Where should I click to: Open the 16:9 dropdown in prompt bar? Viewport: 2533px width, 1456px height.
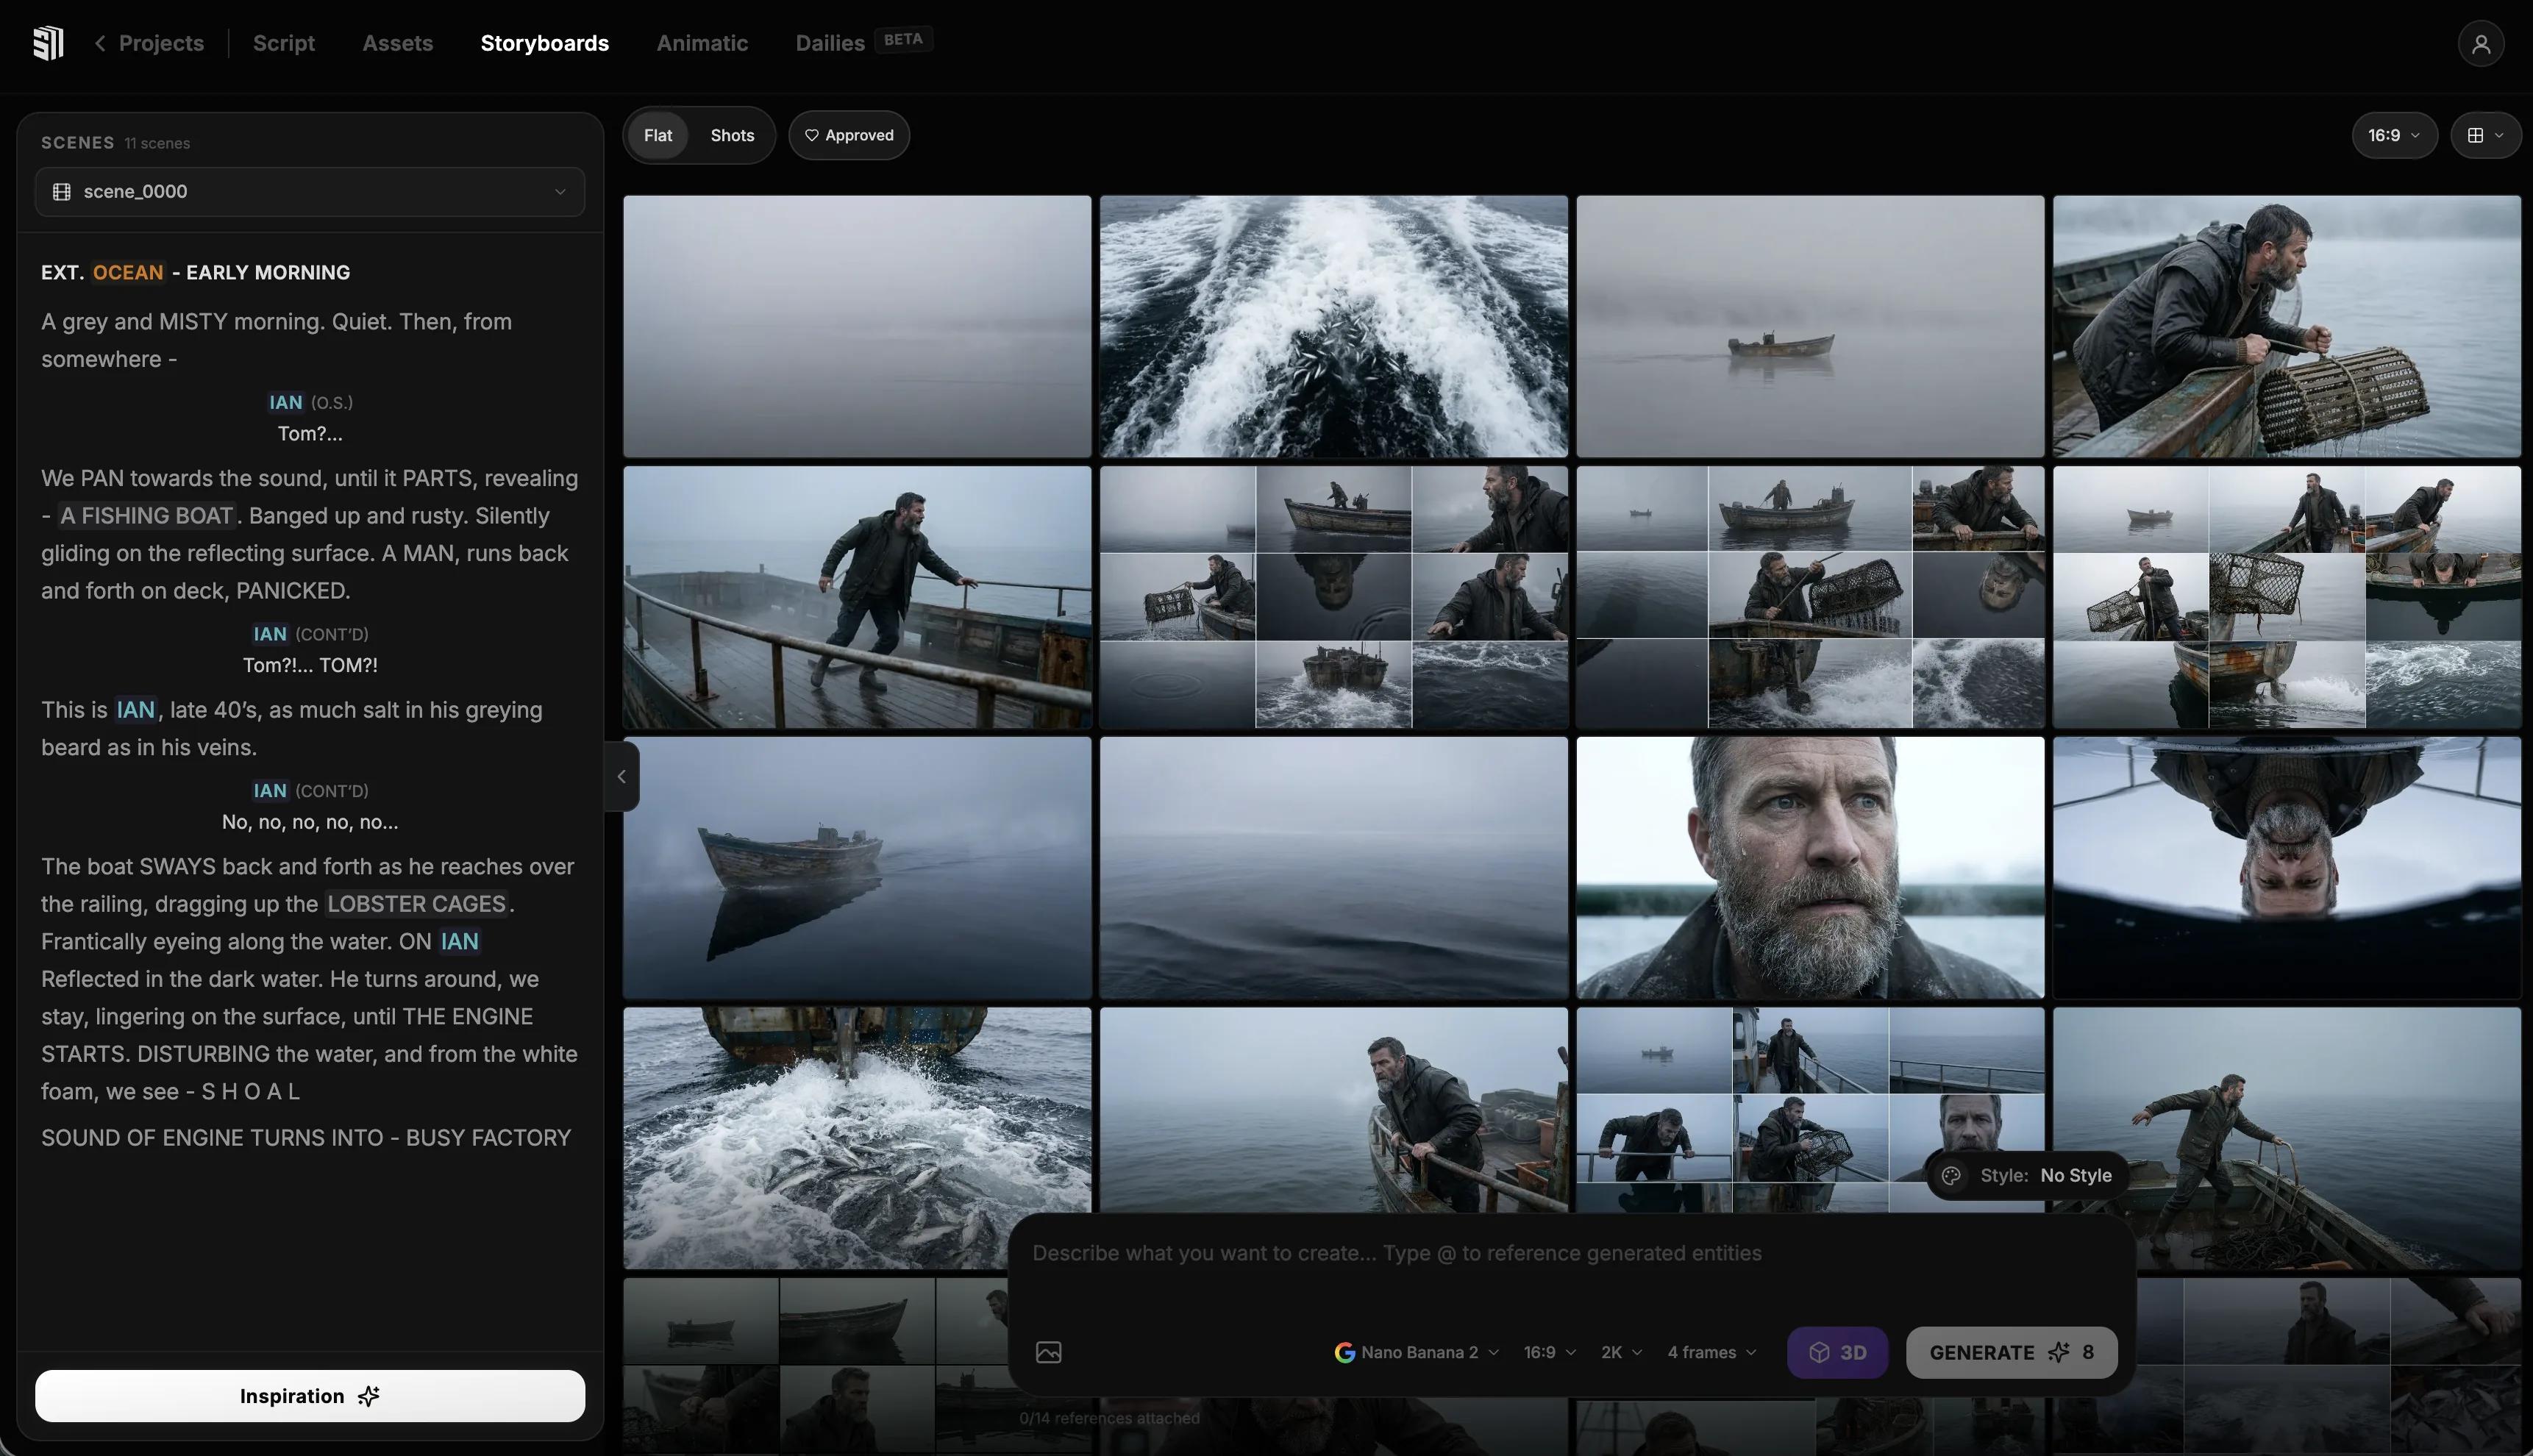pyautogui.click(x=1550, y=1353)
